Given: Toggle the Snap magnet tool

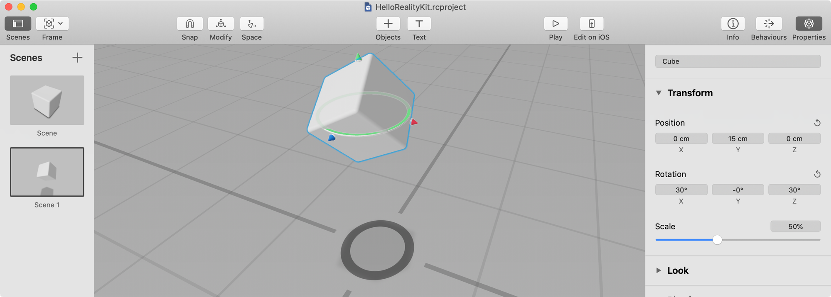Looking at the screenshot, I should 189,24.
